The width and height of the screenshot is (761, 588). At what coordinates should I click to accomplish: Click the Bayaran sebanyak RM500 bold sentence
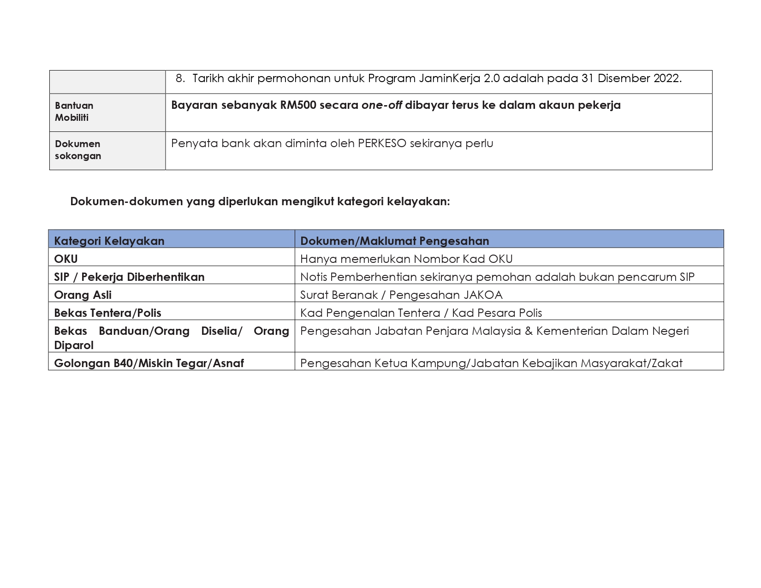[396, 105]
